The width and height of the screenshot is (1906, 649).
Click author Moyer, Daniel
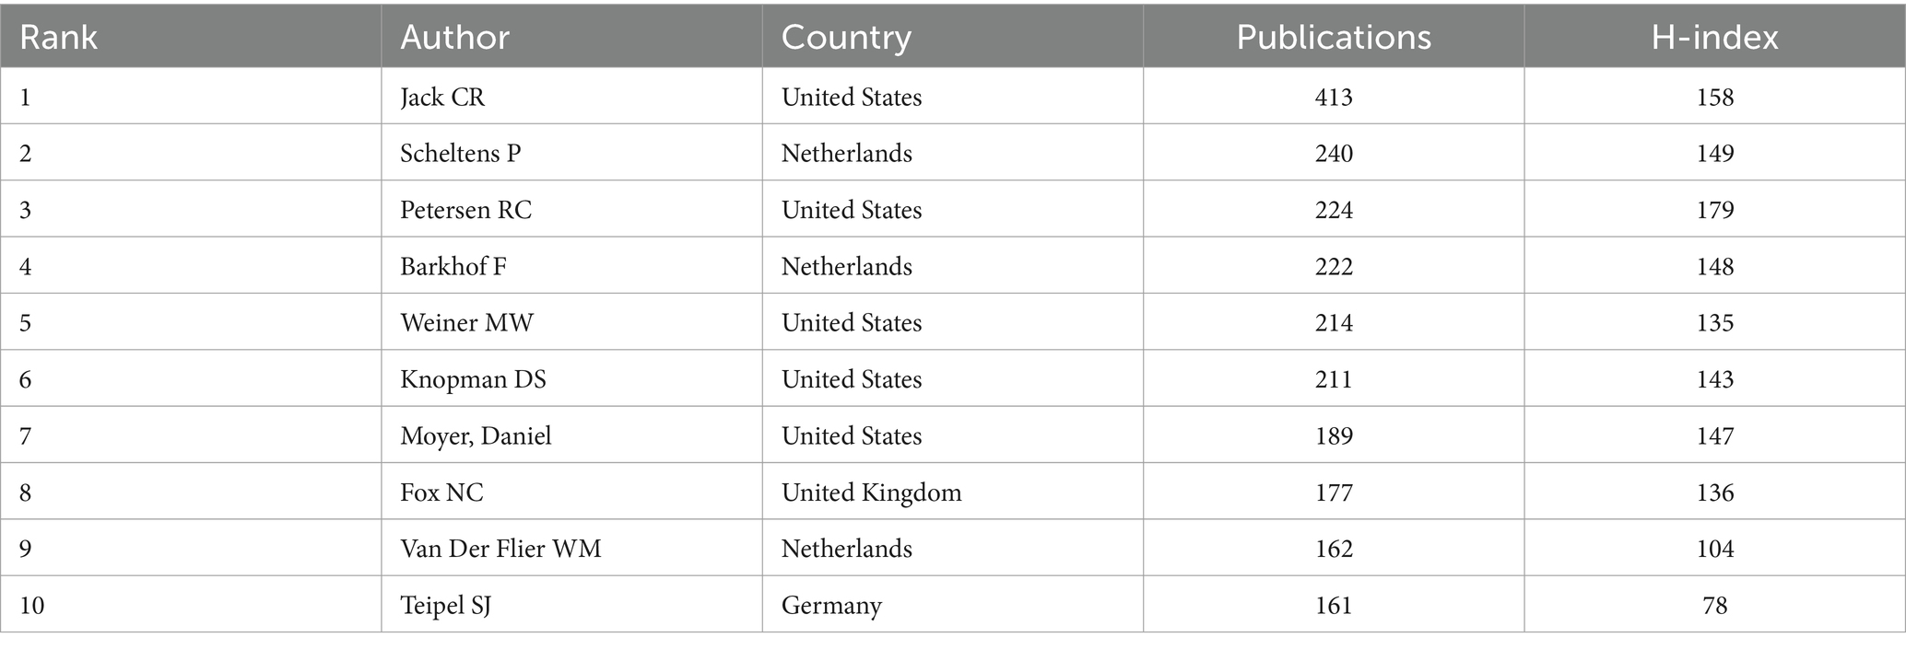(476, 435)
